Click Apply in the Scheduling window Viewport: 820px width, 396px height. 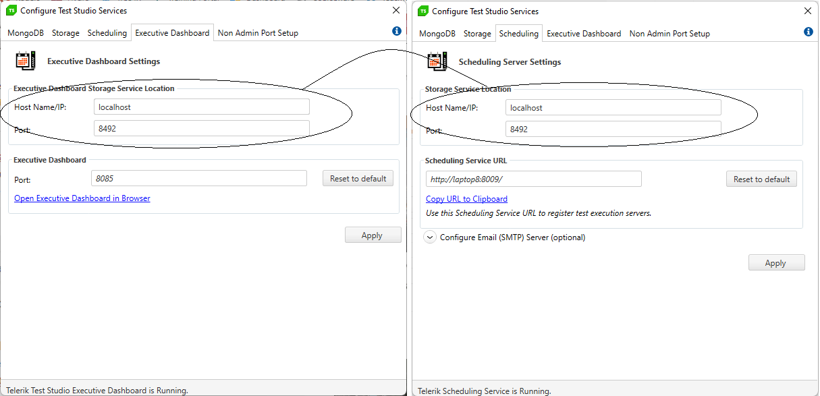[x=776, y=263]
